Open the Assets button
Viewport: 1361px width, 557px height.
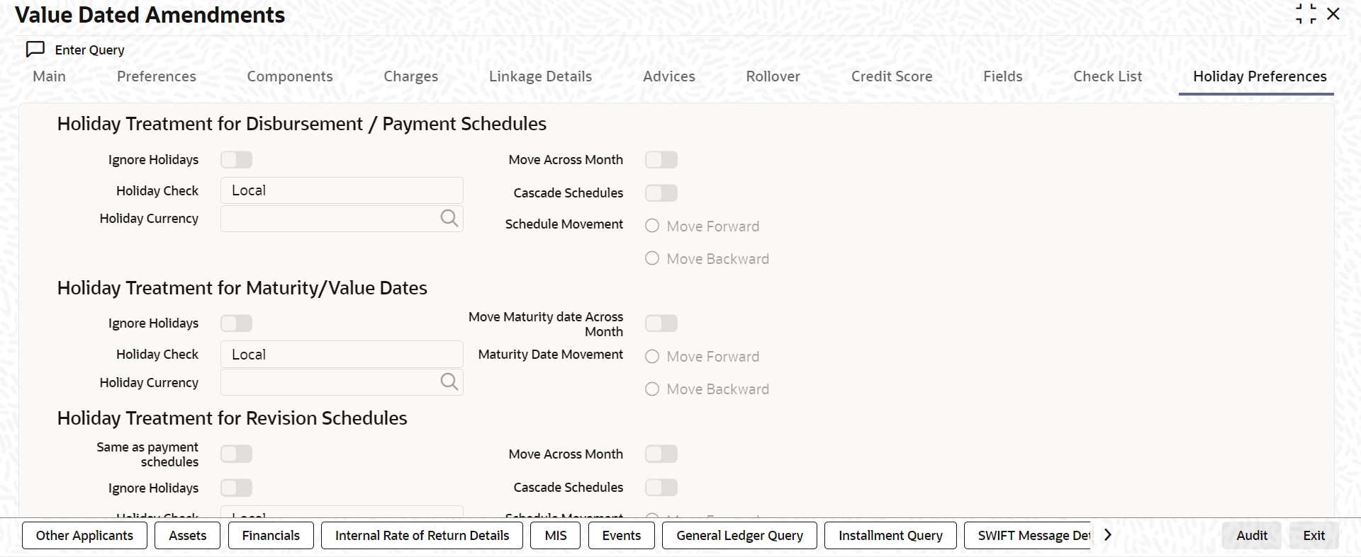click(188, 536)
